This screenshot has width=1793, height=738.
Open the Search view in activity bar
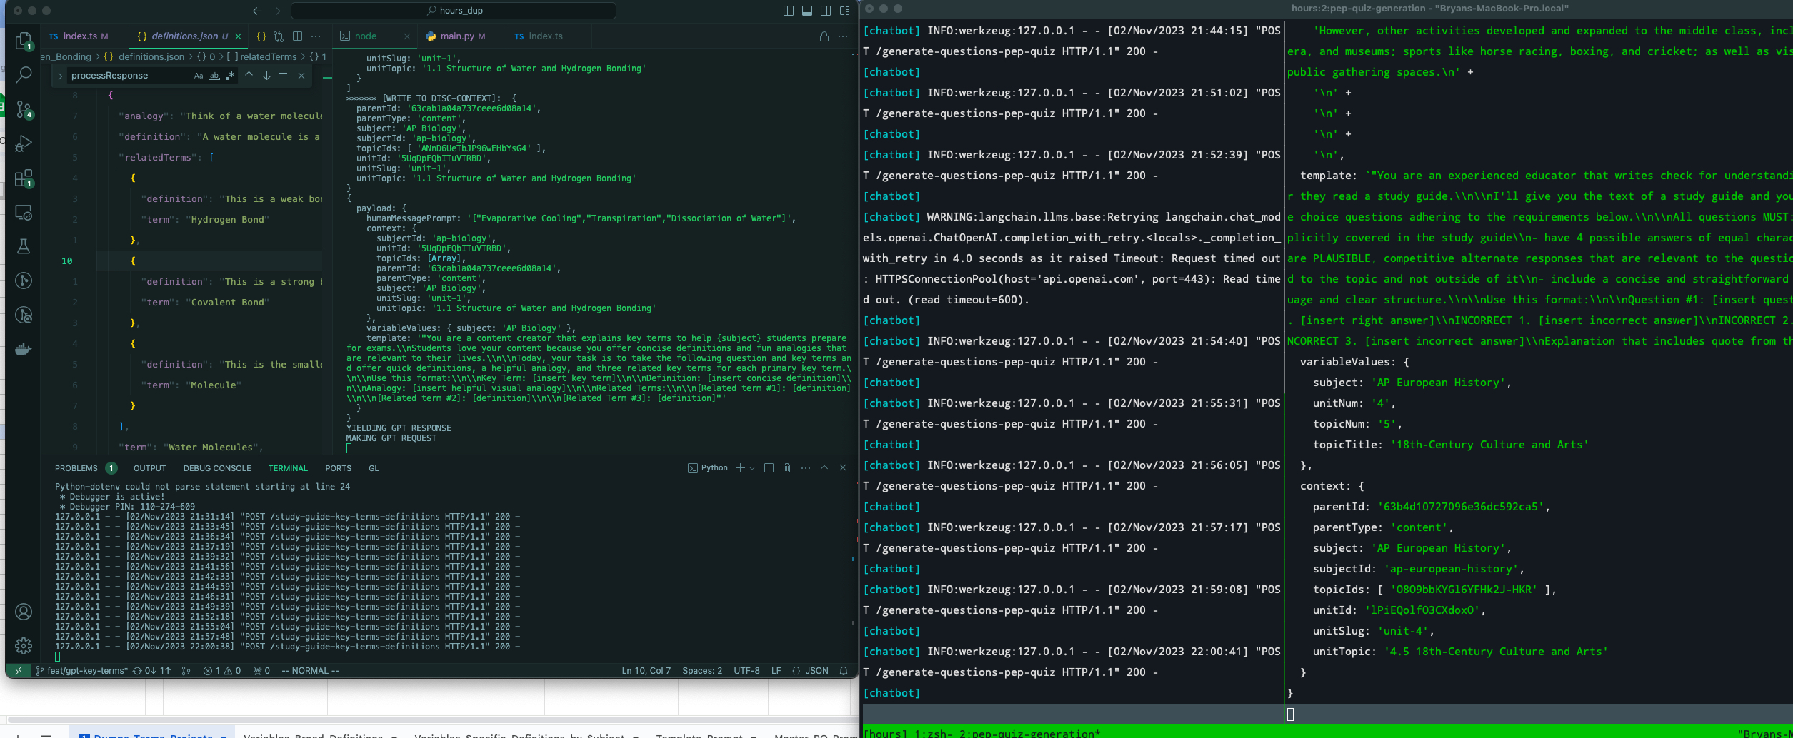tap(24, 74)
